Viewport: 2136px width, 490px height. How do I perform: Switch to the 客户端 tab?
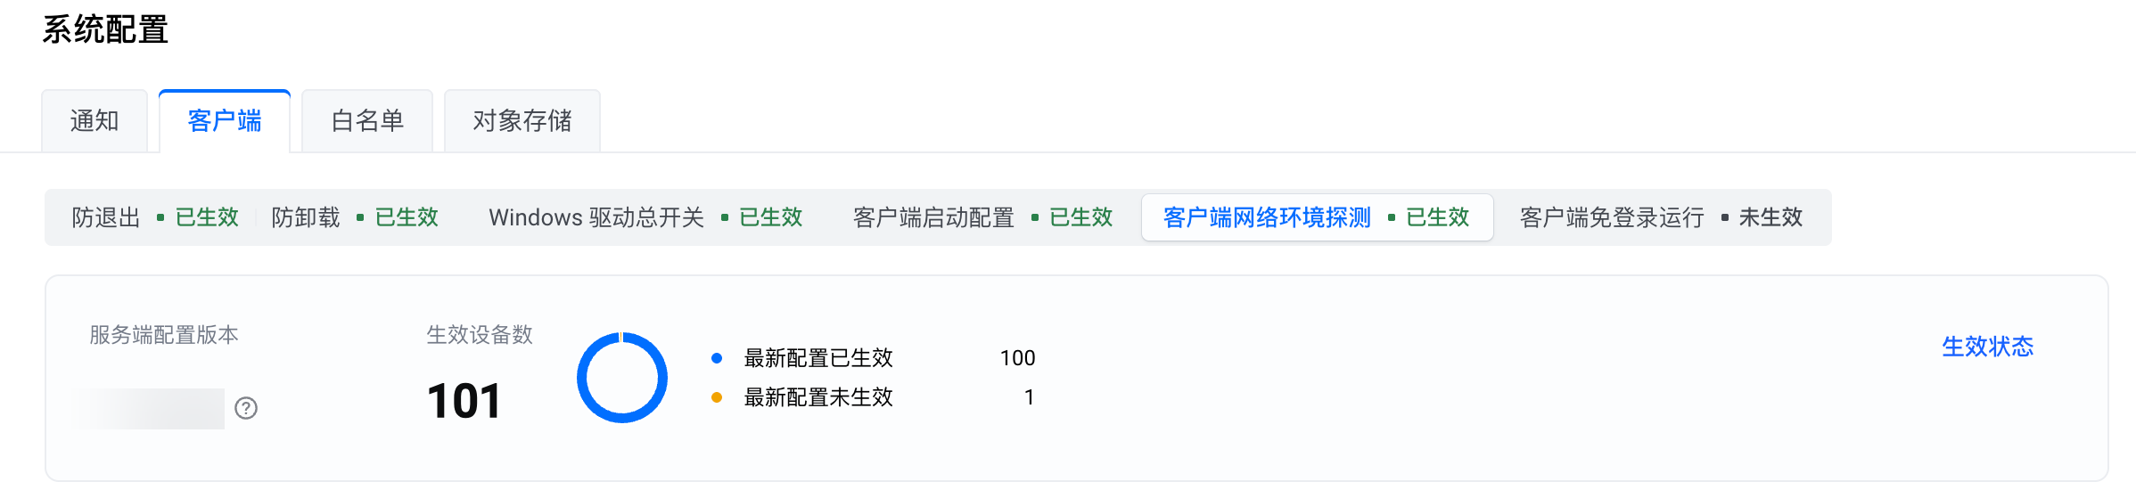coord(225,121)
